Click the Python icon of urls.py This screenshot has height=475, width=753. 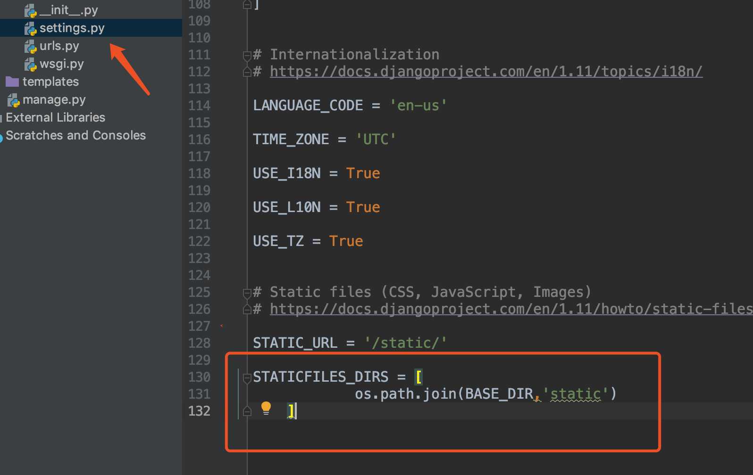tap(31, 46)
